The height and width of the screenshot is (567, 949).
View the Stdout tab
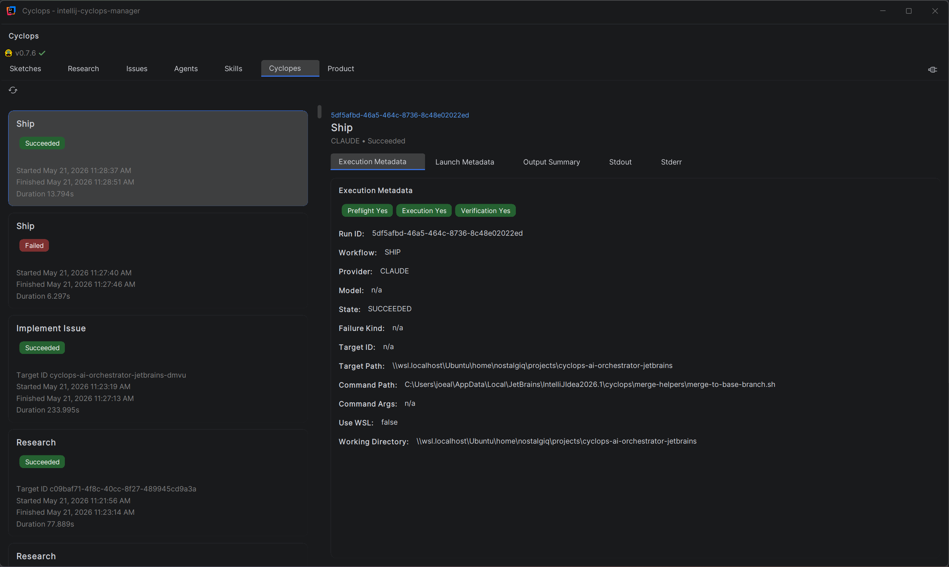coord(620,162)
